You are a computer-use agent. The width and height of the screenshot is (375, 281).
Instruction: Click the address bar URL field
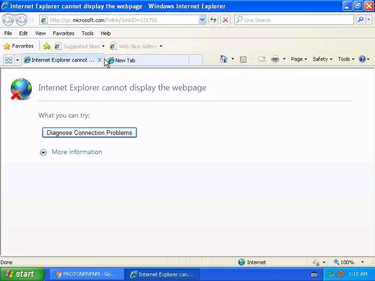click(x=119, y=20)
